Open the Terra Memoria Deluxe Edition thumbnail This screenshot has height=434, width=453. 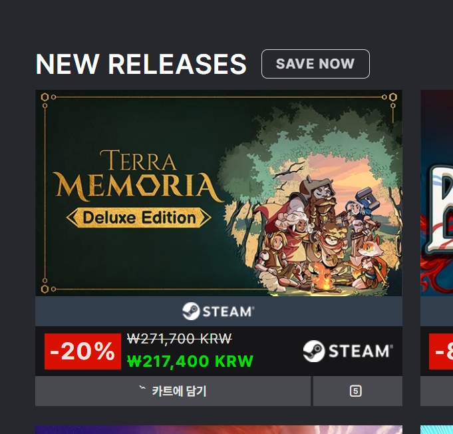tap(219, 193)
